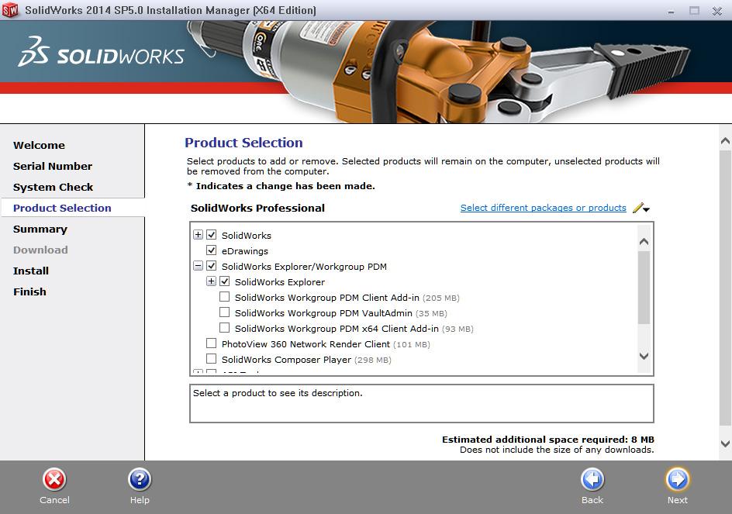Click 'Select different packages or products' link
732x514 pixels.
pyautogui.click(x=543, y=208)
